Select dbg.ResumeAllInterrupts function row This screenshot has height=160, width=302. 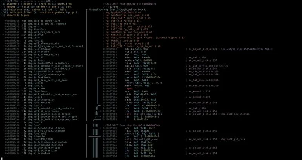click(33, 148)
